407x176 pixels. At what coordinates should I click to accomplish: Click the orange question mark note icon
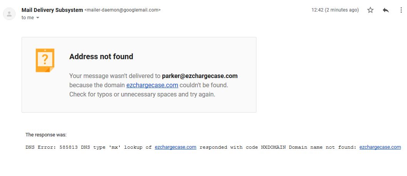point(45,60)
